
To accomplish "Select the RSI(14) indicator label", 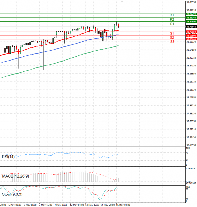I will tap(8, 157).
